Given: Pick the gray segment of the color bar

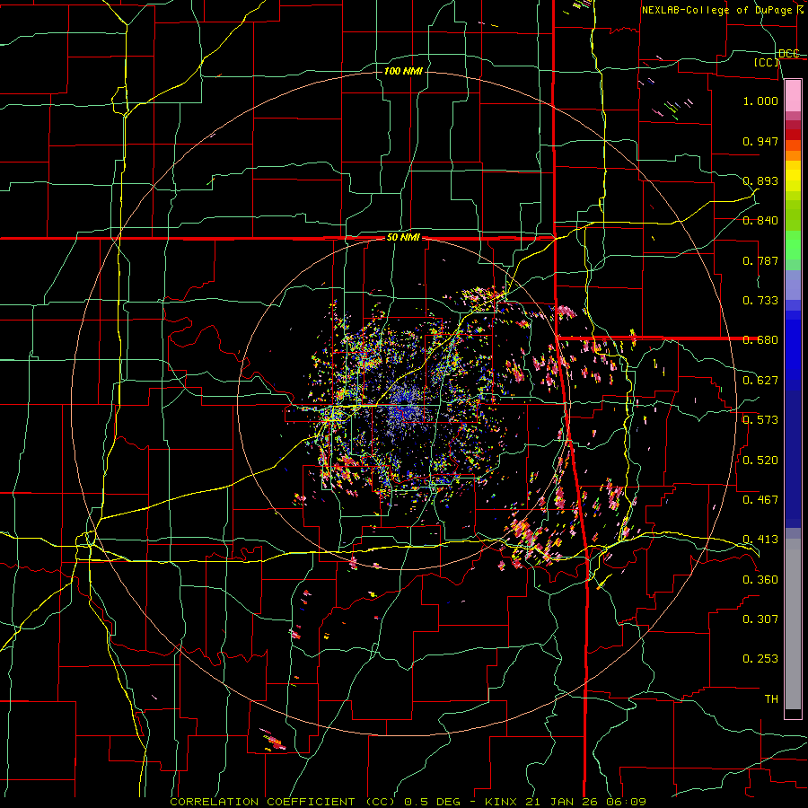Looking at the screenshot, I should click(793, 624).
